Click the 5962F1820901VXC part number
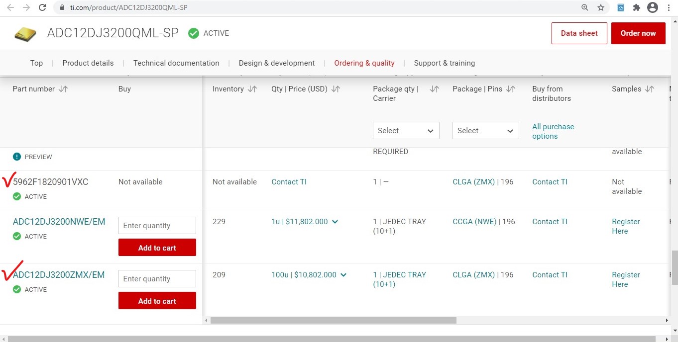Image resolution: width=678 pixels, height=342 pixels. click(x=51, y=182)
